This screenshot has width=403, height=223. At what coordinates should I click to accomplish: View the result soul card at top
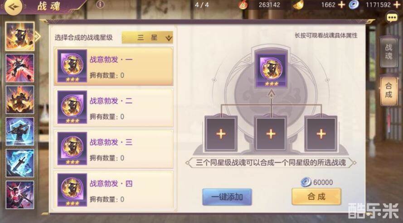(x=271, y=69)
